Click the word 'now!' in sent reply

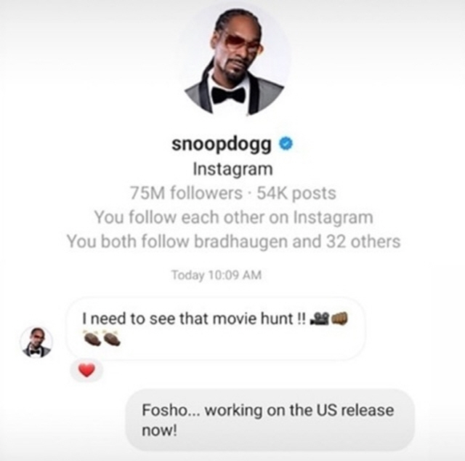159,430
